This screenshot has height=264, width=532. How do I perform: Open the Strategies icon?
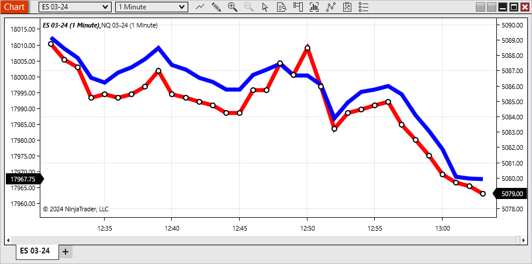pyautogui.click(x=347, y=7)
